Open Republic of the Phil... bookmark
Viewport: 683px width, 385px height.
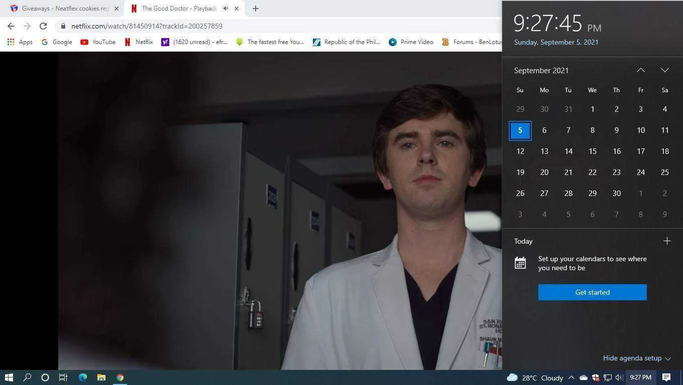tap(347, 42)
